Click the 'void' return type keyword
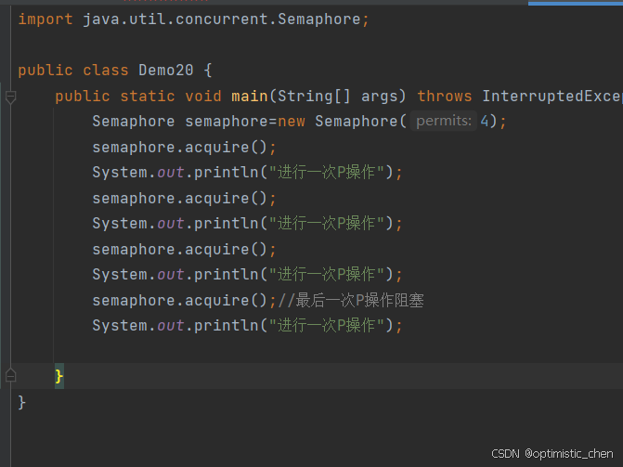This screenshot has height=467, width=623. [x=202, y=97]
